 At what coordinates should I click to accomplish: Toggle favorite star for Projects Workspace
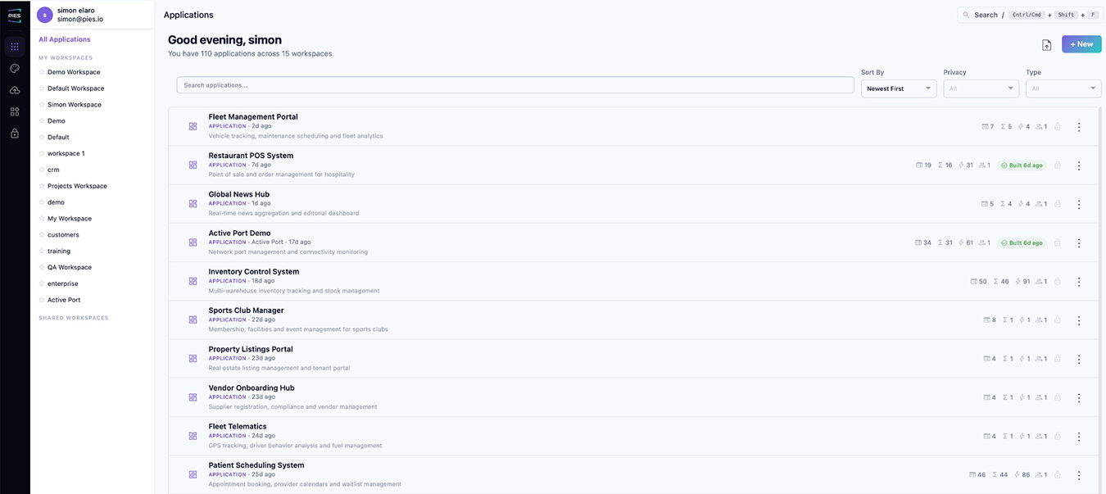pos(42,186)
